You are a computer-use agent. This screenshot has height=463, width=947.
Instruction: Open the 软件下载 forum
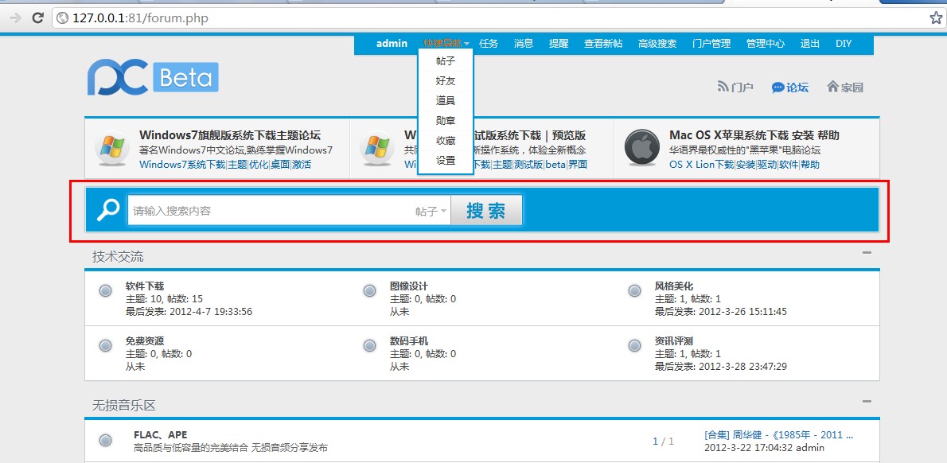[145, 286]
